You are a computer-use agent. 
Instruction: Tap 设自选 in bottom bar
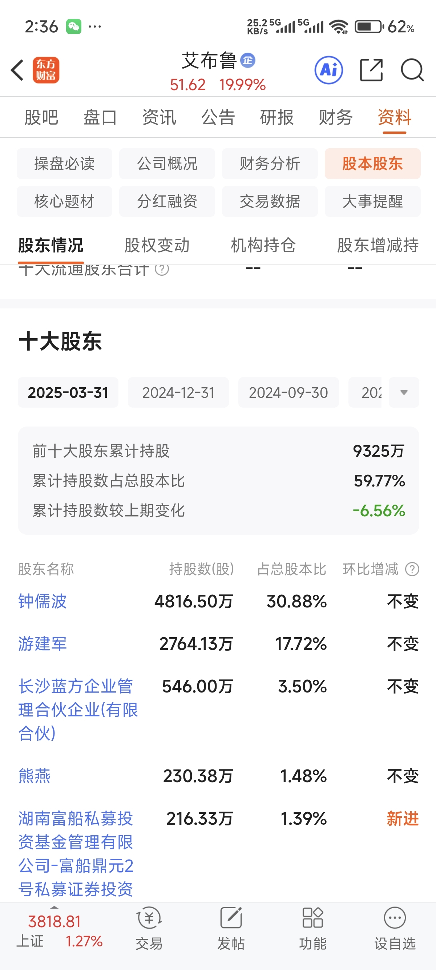395,929
